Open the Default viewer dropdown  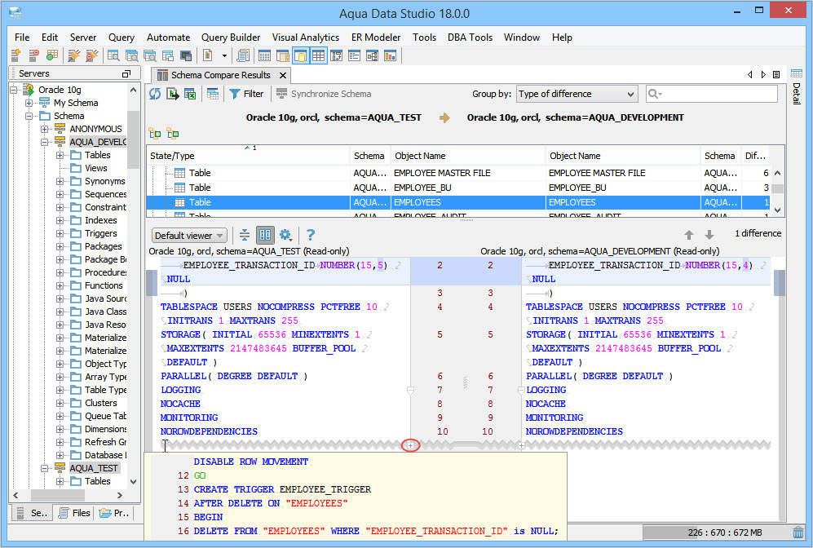point(189,236)
